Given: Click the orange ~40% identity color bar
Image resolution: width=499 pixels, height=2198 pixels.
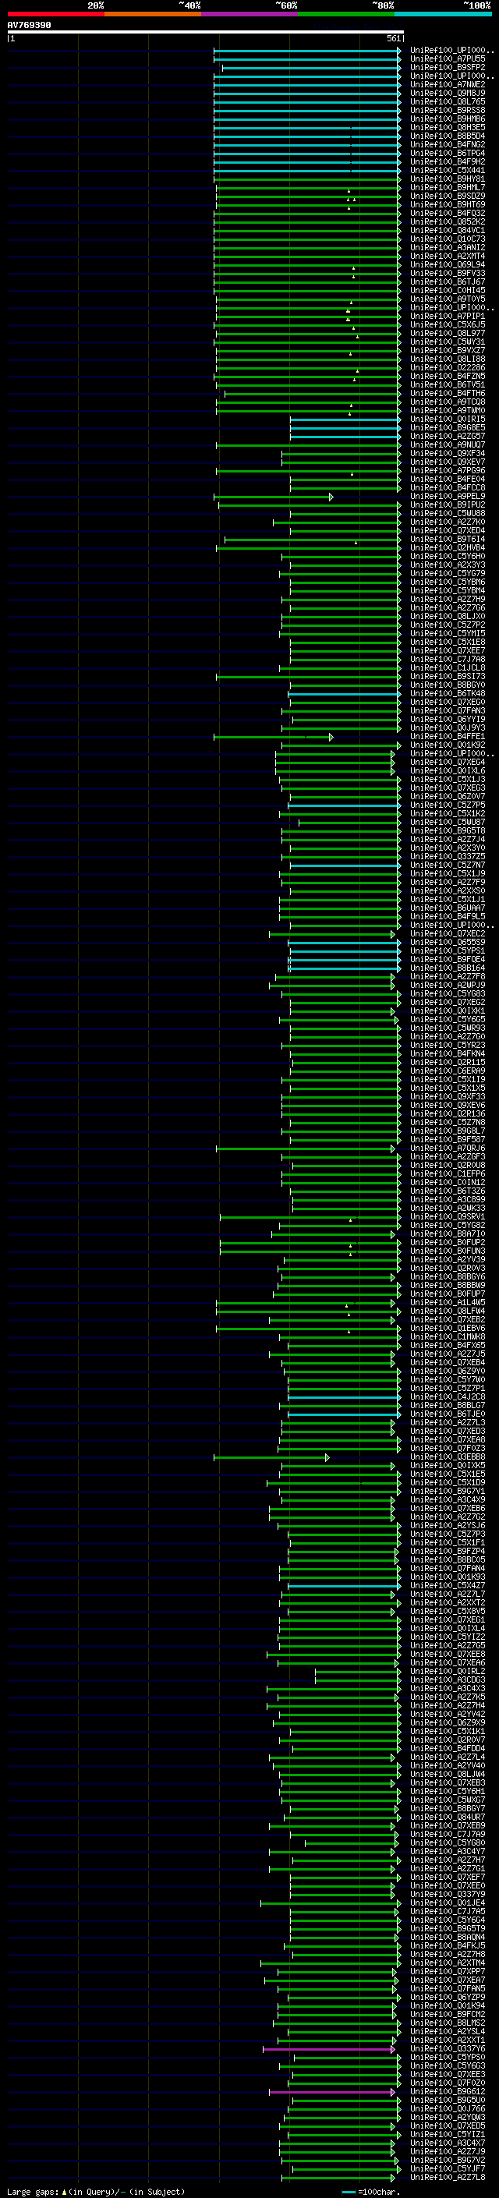Looking at the screenshot, I should click(153, 14).
